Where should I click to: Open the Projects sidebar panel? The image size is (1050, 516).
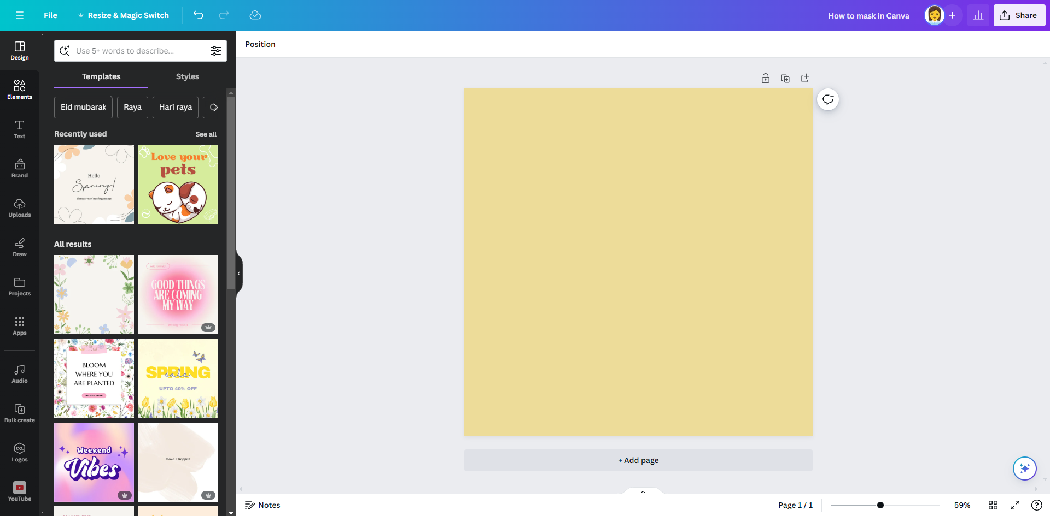(20, 287)
